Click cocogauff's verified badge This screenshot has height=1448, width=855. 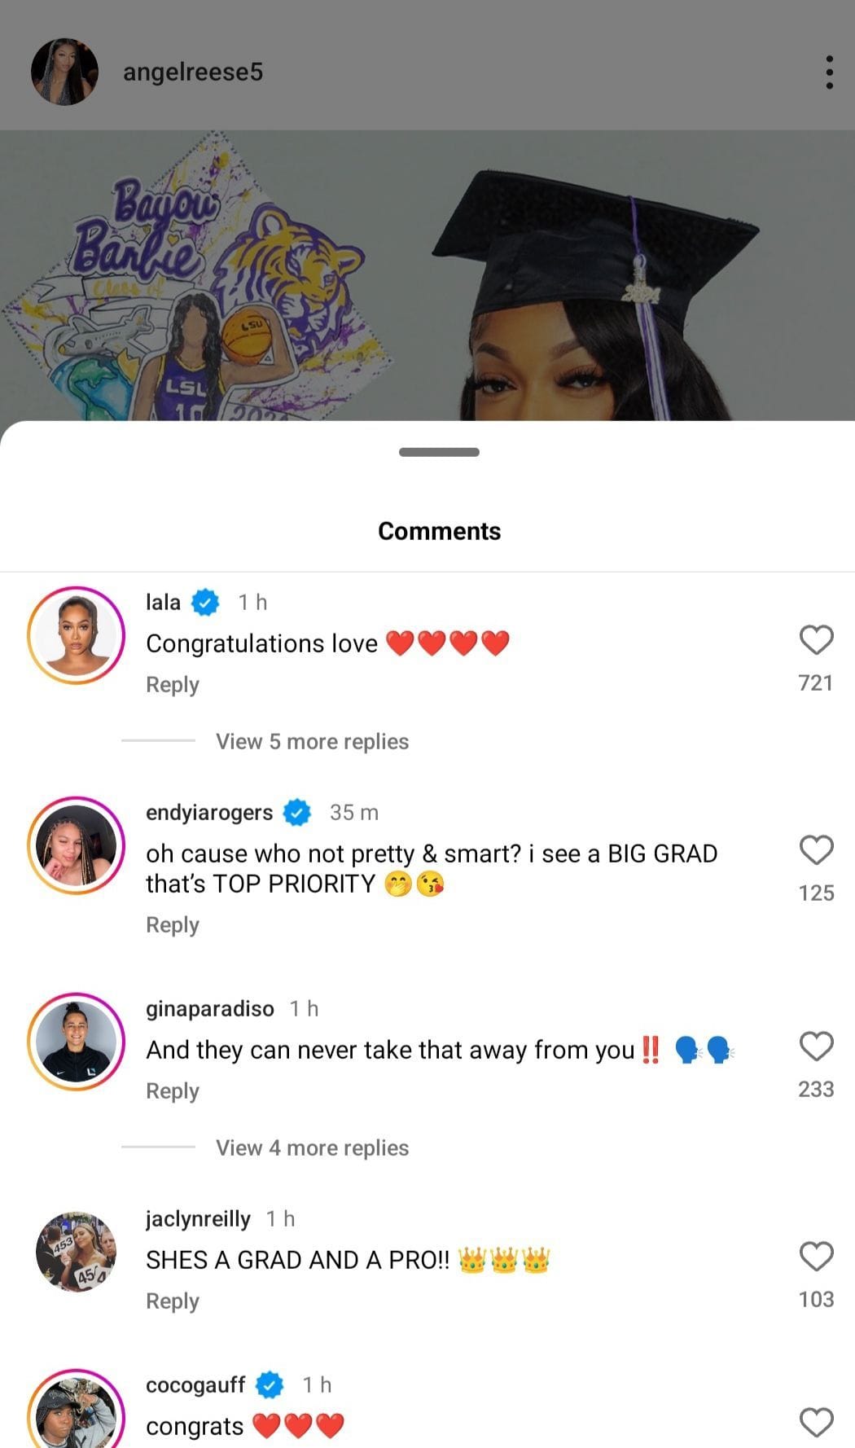click(x=270, y=1384)
